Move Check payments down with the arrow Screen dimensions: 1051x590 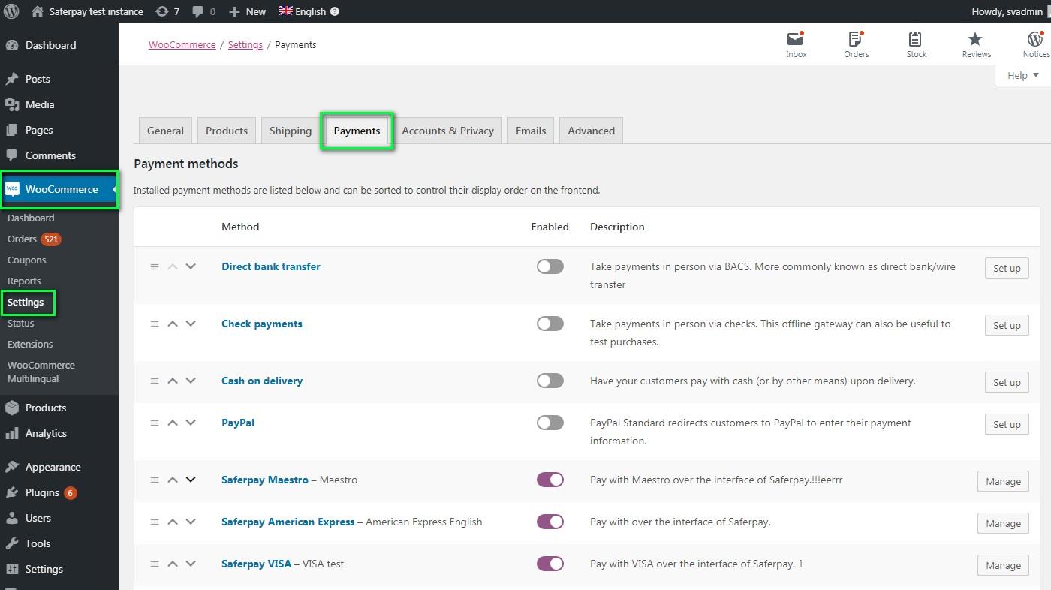[191, 324]
